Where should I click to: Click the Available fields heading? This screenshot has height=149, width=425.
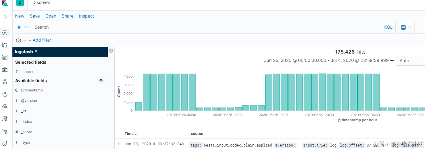click(31, 81)
